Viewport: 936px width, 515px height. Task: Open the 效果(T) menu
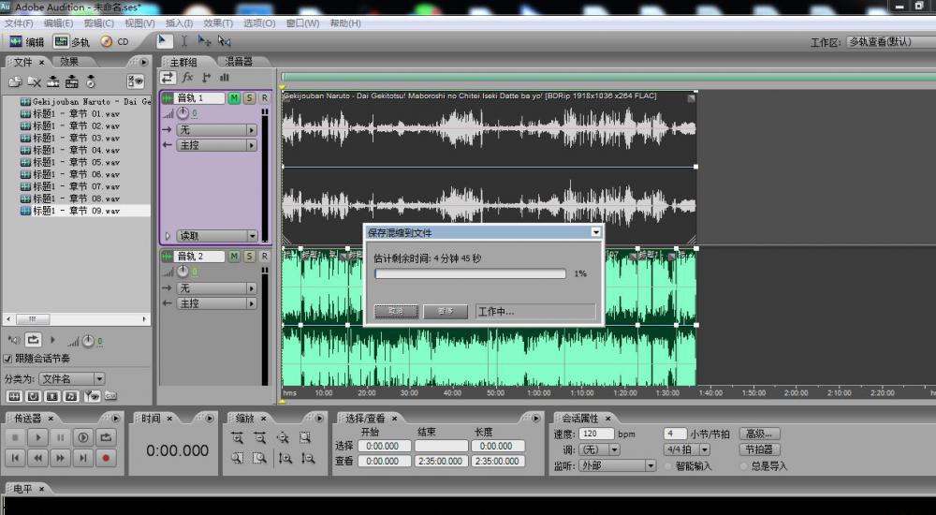coord(218,23)
